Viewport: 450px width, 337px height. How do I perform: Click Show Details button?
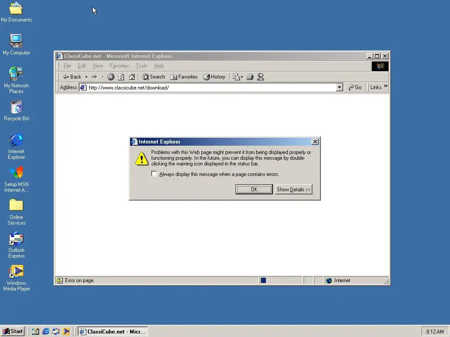(x=294, y=190)
